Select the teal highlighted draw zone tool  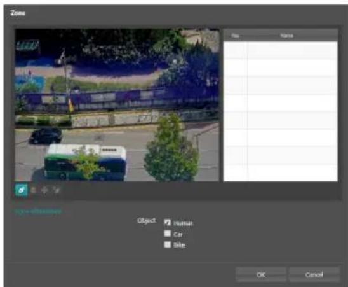pos(22,190)
